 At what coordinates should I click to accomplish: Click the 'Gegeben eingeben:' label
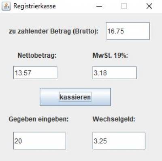click(39, 119)
